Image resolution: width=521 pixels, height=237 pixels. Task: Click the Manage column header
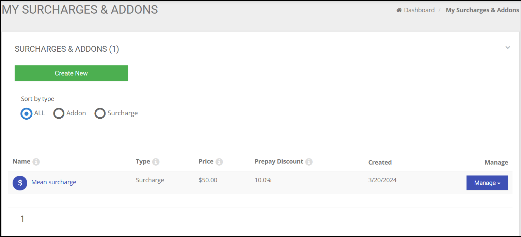click(496, 163)
